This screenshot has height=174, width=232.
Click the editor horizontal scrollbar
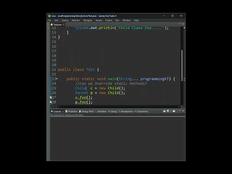[x=119, y=107]
